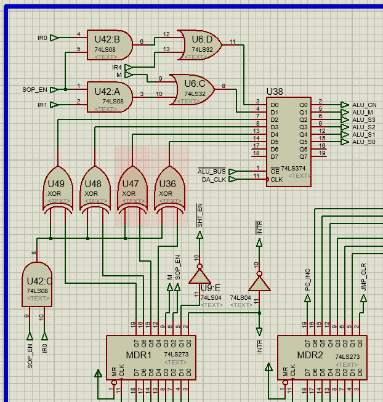Screen dimensions: 383x402
Task: Click the junction dot below U47 inputs
Action: pyautogui.click(x=125, y=238)
